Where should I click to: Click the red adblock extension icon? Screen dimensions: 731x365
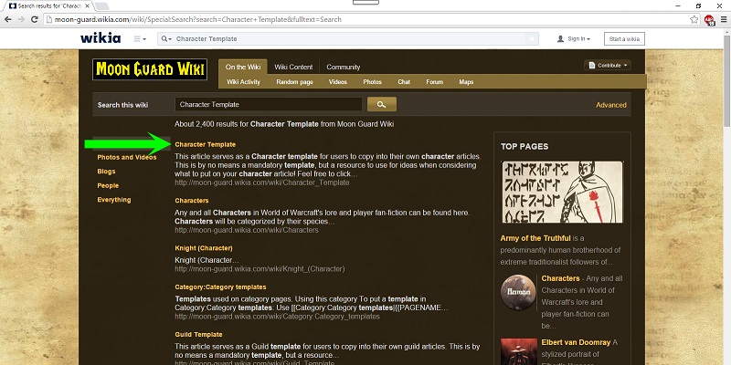(x=709, y=19)
